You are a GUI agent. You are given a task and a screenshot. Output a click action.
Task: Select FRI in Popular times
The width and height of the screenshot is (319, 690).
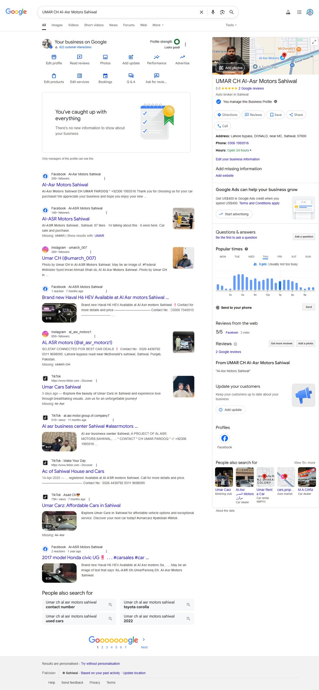click(x=279, y=257)
